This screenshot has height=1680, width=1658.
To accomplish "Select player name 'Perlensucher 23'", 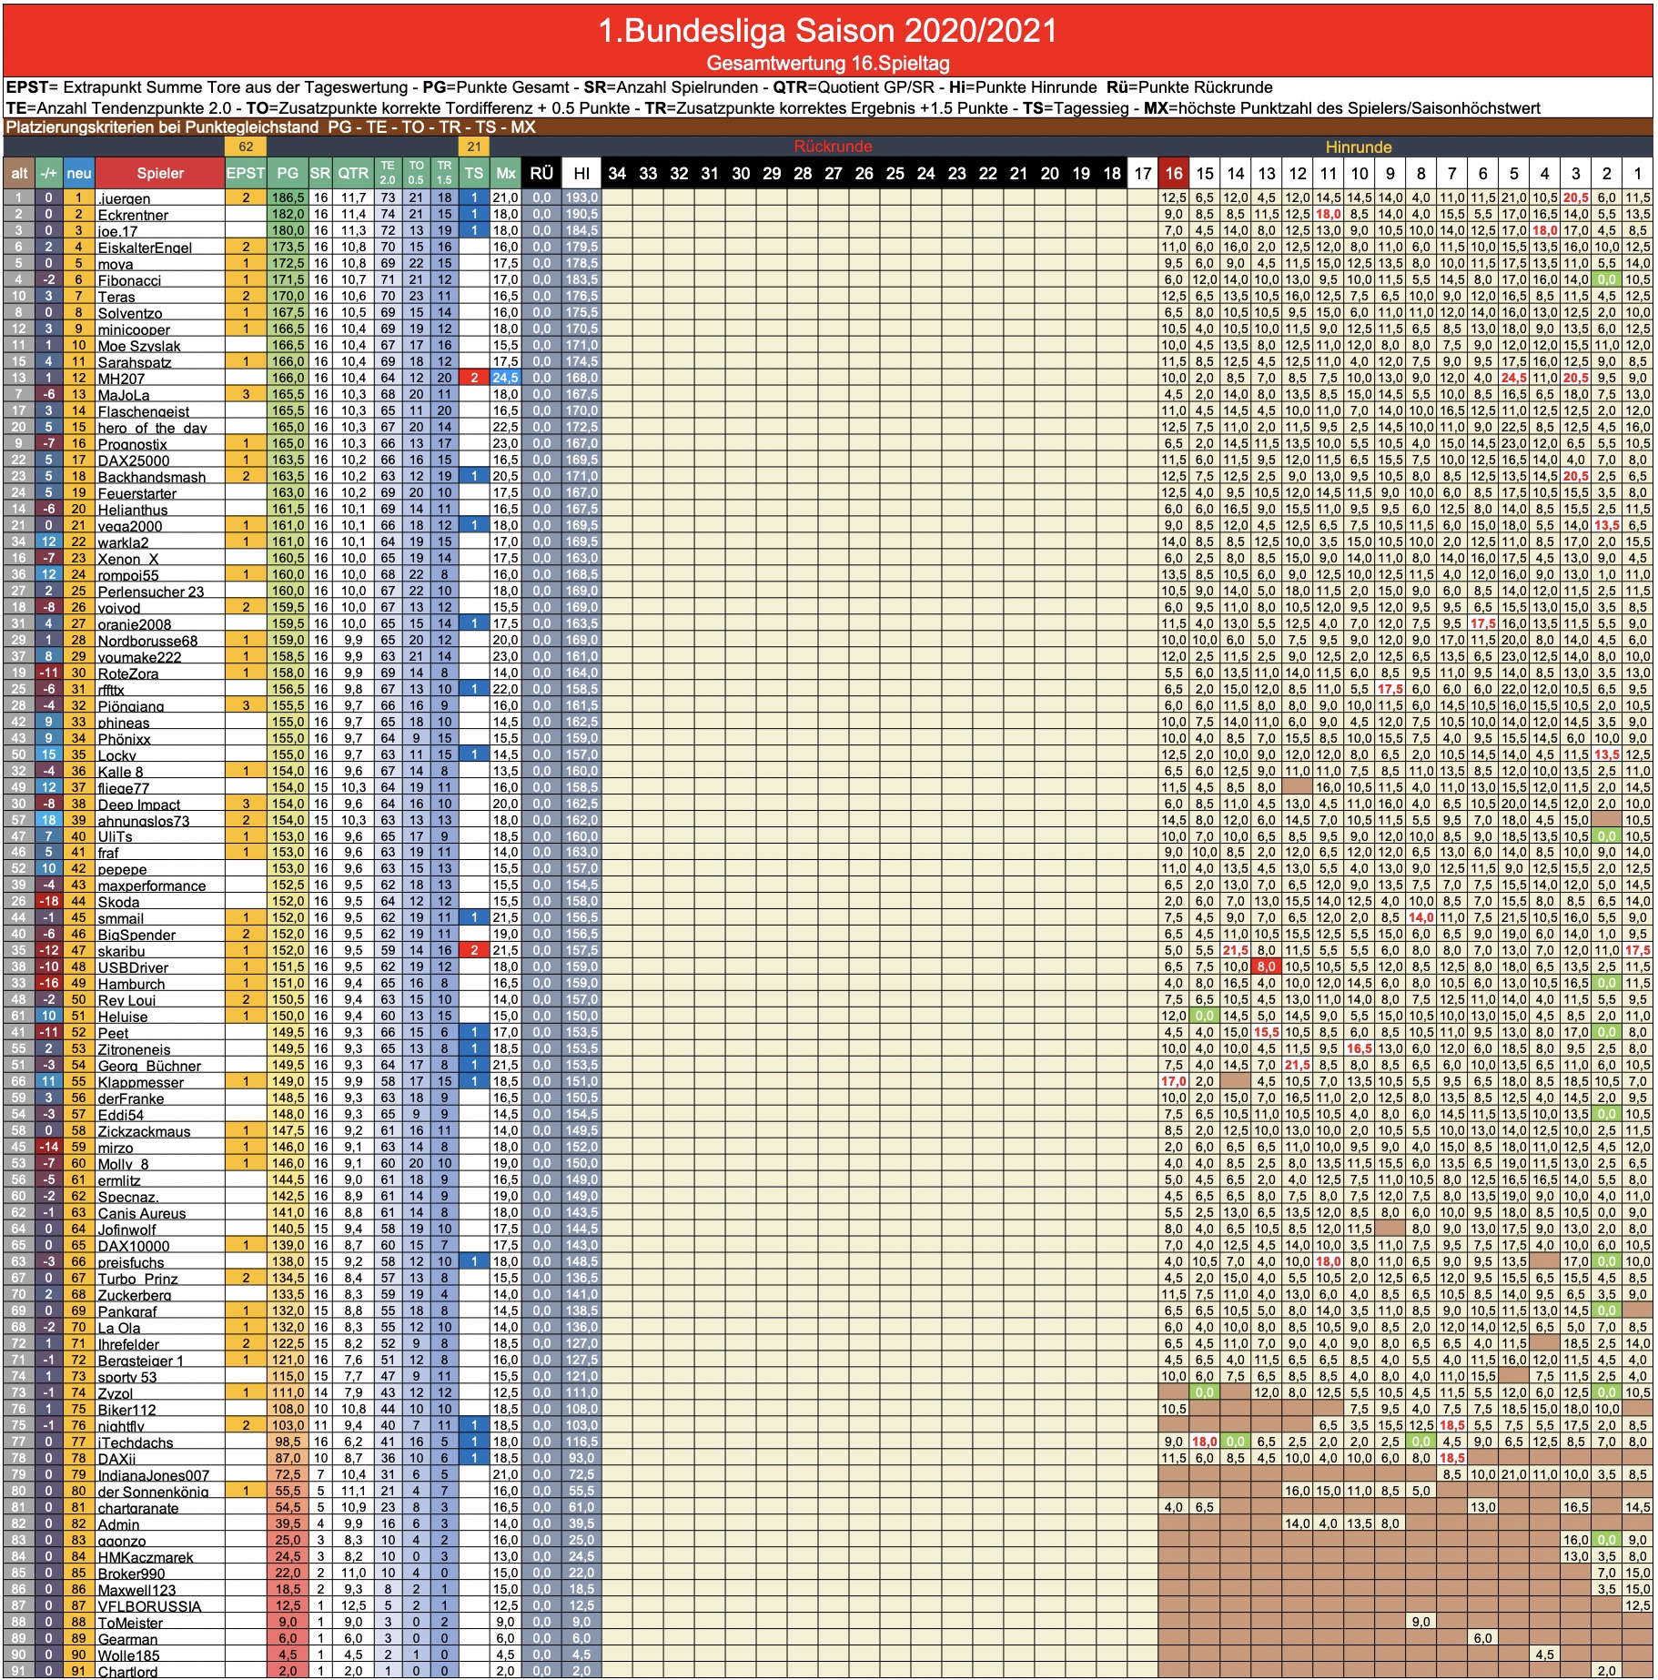I will 151,592.
